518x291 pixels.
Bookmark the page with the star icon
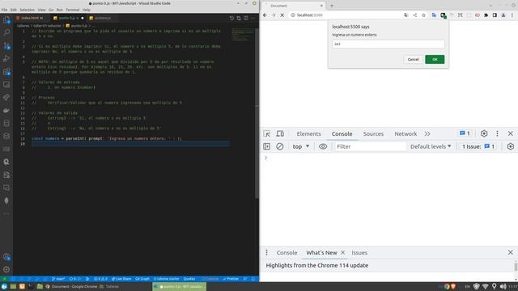coord(423,15)
